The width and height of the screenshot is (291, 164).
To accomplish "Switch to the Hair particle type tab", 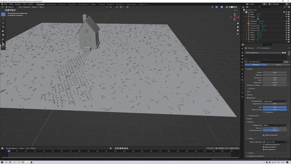I will coord(278,65).
